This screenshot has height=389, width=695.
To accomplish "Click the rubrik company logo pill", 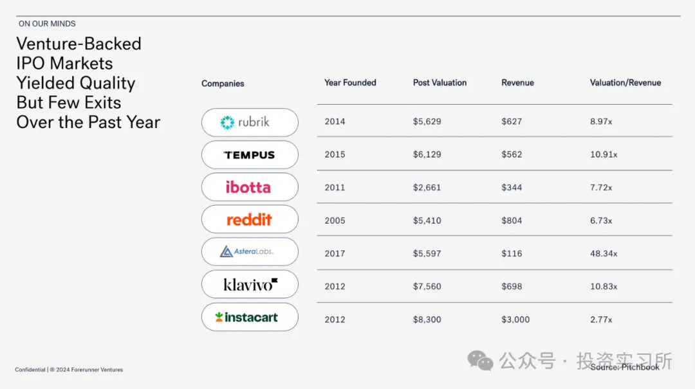I will [250, 122].
